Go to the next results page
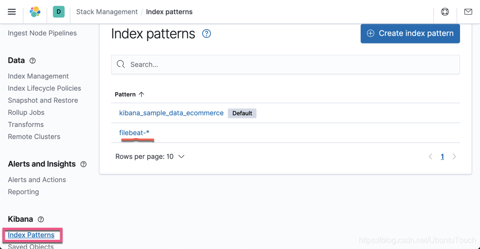 pyautogui.click(x=454, y=156)
